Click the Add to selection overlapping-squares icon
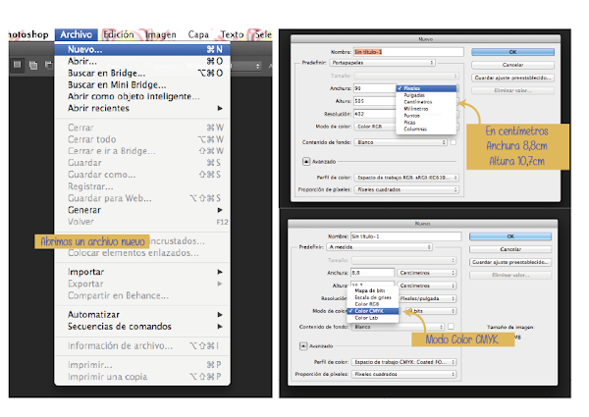Screen dimensions: 589x417 coord(33,65)
